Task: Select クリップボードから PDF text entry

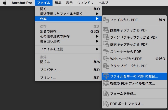Action: (129, 66)
